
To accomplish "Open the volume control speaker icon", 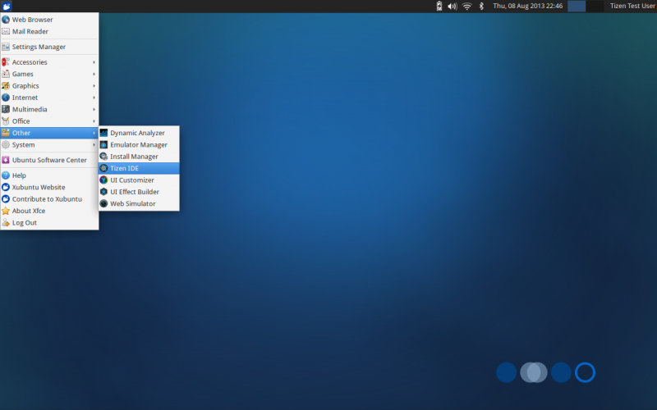I will click(x=453, y=7).
